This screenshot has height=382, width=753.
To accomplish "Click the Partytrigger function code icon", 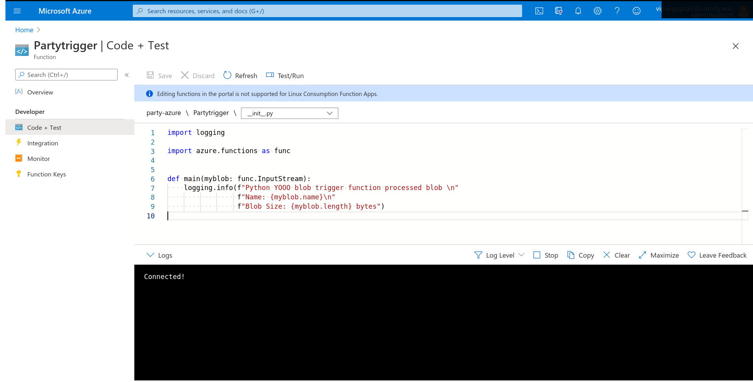I will coord(22,51).
